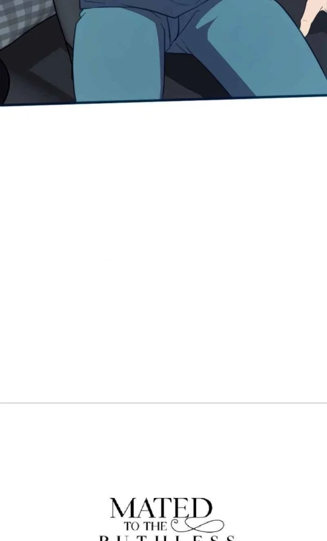Image resolution: width=327 pixels, height=541 pixels.
Task: Click the thin horizontal divider line
Action: point(163,403)
